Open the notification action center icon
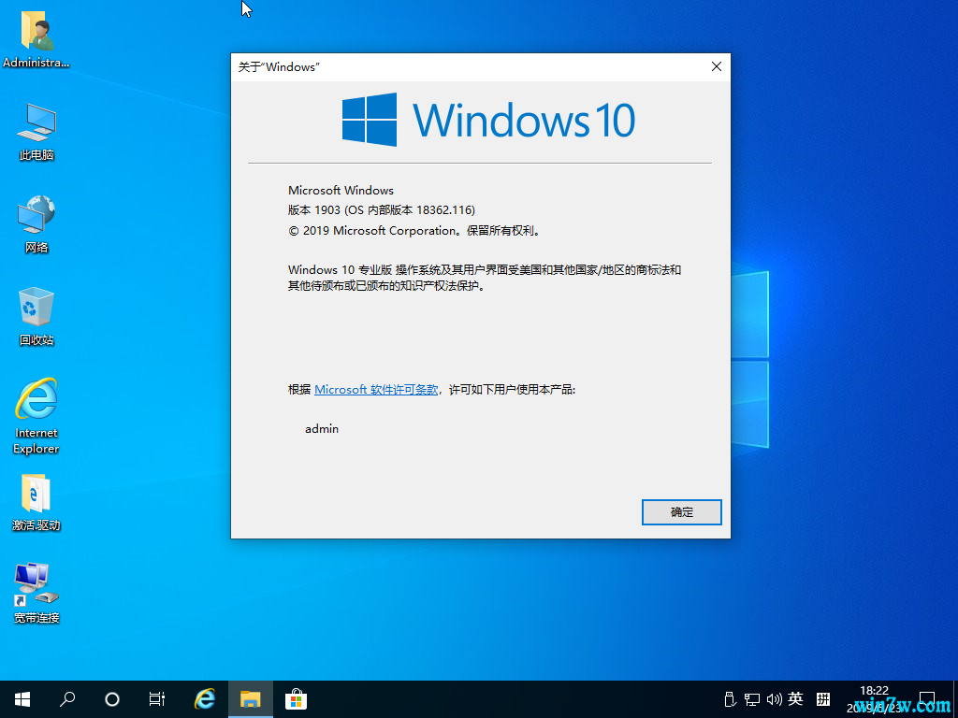The image size is (958, 718). click(x=927, y=699)
